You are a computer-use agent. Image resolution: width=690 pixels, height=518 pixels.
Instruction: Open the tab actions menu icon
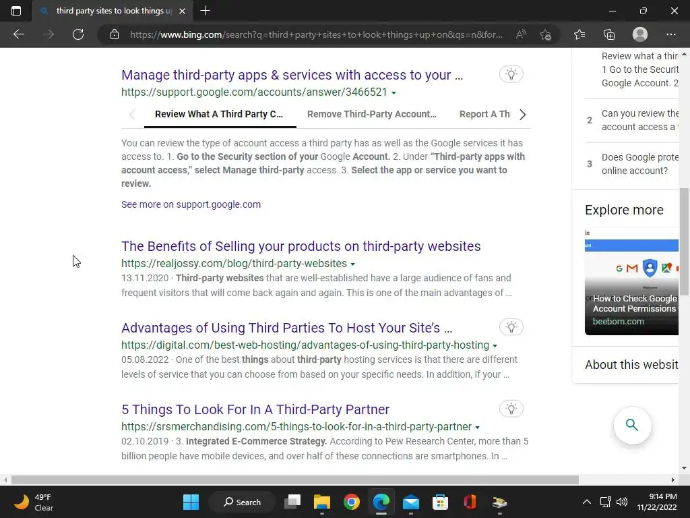[x=16, y=11]
